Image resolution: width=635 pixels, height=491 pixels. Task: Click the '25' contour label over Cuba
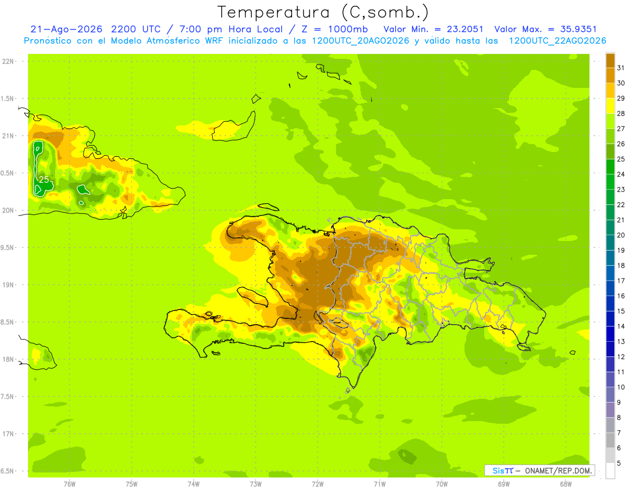[44, 180]
